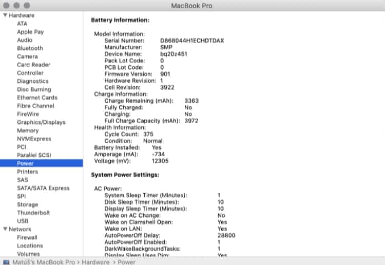Image resolution: width=385 pixels, height=265 pixels.
Task: Show Ethernet Cards information
Action: [x=37, y=98]
